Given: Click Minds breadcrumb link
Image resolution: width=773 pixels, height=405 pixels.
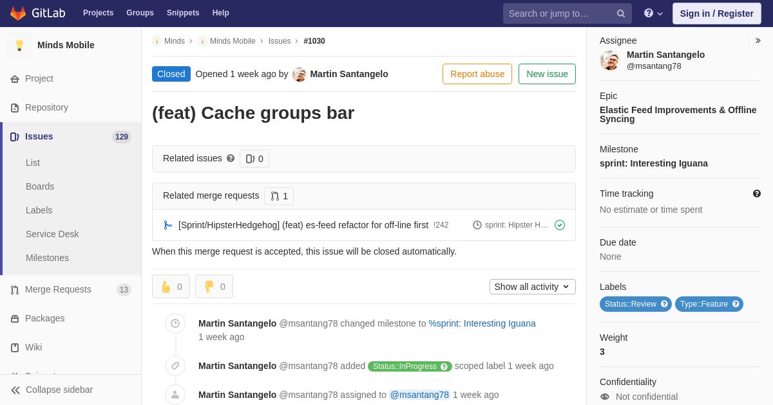Looking at the screenshot, I should [174, 41].
